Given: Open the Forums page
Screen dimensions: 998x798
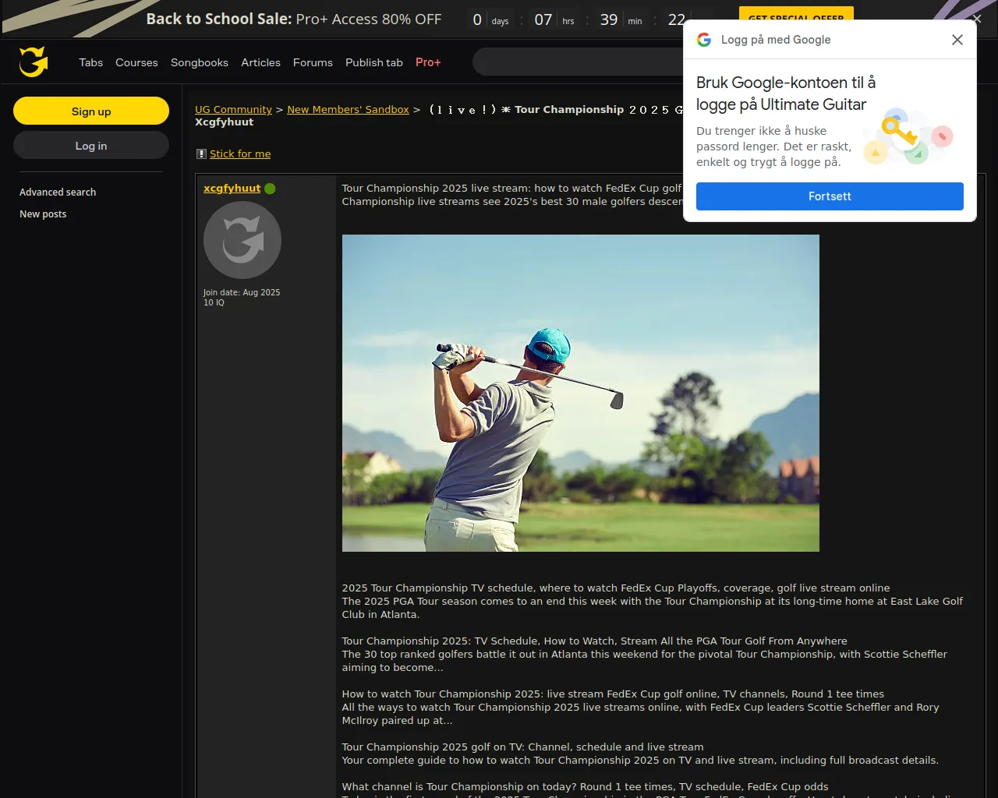Looking at the screenshot, I should point(313,62).
